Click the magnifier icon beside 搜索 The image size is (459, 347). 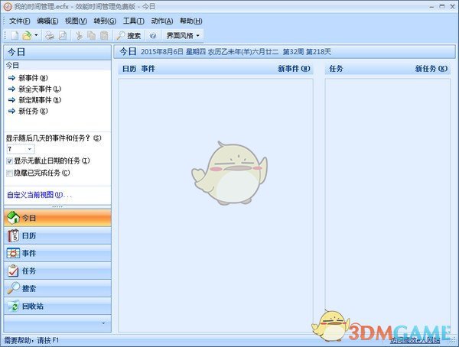tap(13, 288)
